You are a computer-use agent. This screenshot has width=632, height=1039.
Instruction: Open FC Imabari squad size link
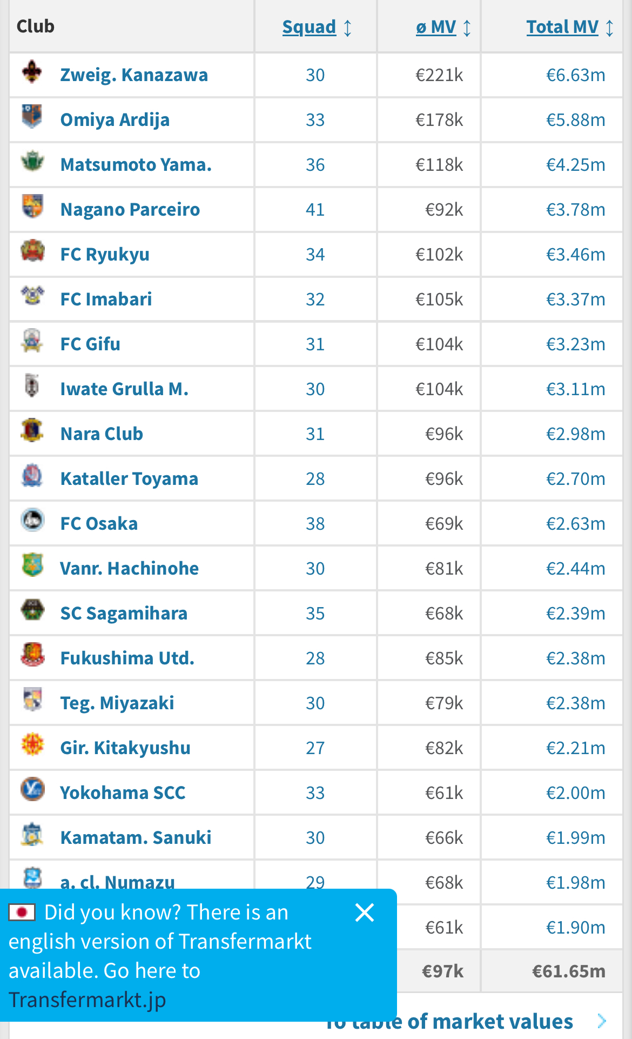pyautogui.click(x=315, y=299)
